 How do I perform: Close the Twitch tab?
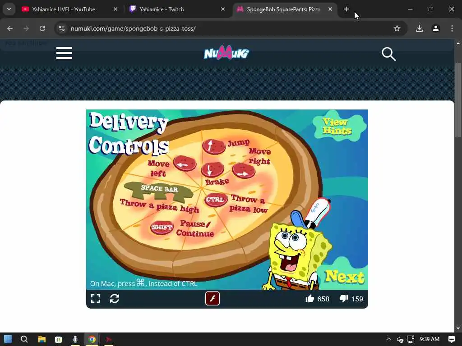click(x=223, y=9)
